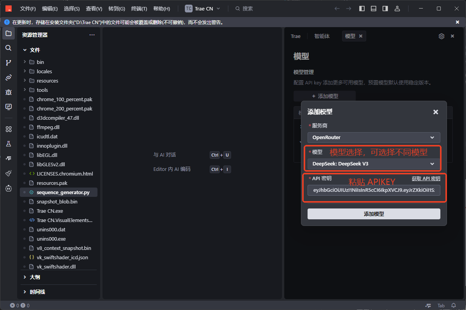Close the right panel using X beside gear
The image size is (466, 310).
coord(452,36)
